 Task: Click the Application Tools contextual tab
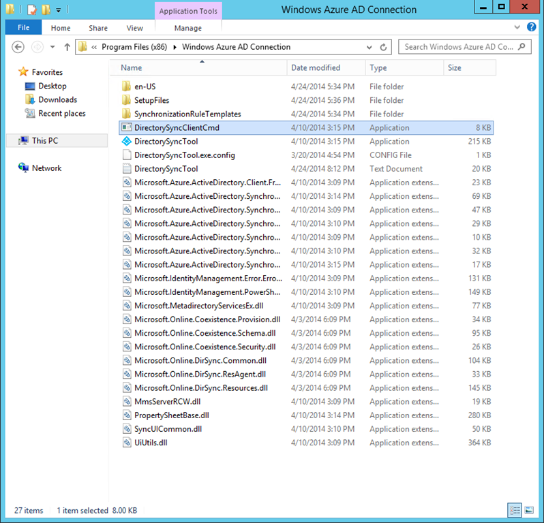[x=188, y=11]
